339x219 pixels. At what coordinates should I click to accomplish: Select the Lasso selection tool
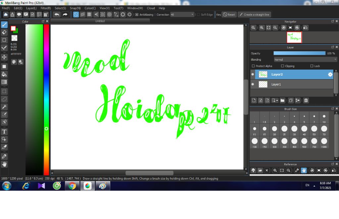(4, 99)
